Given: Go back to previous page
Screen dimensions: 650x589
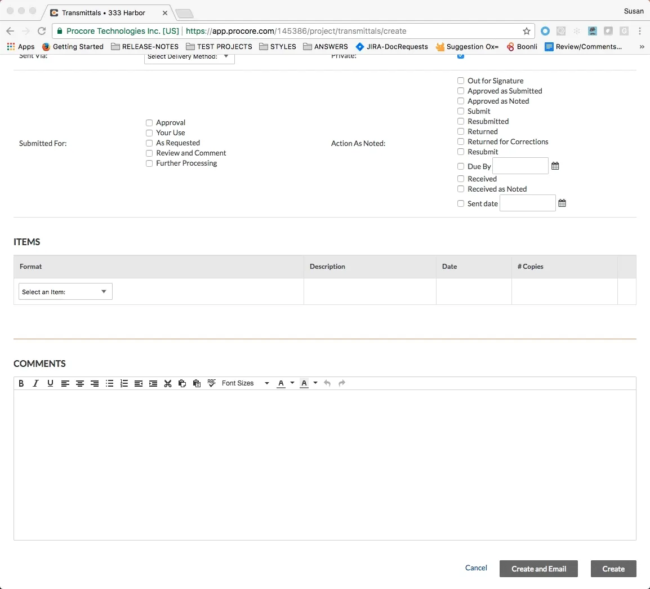Looking at the screenshot, I should tap(10, 31).
